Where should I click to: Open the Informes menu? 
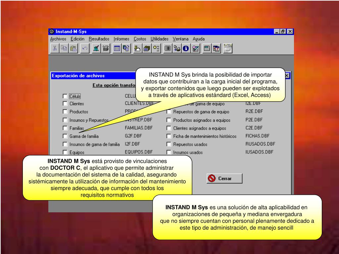click(x=121, y=39)
